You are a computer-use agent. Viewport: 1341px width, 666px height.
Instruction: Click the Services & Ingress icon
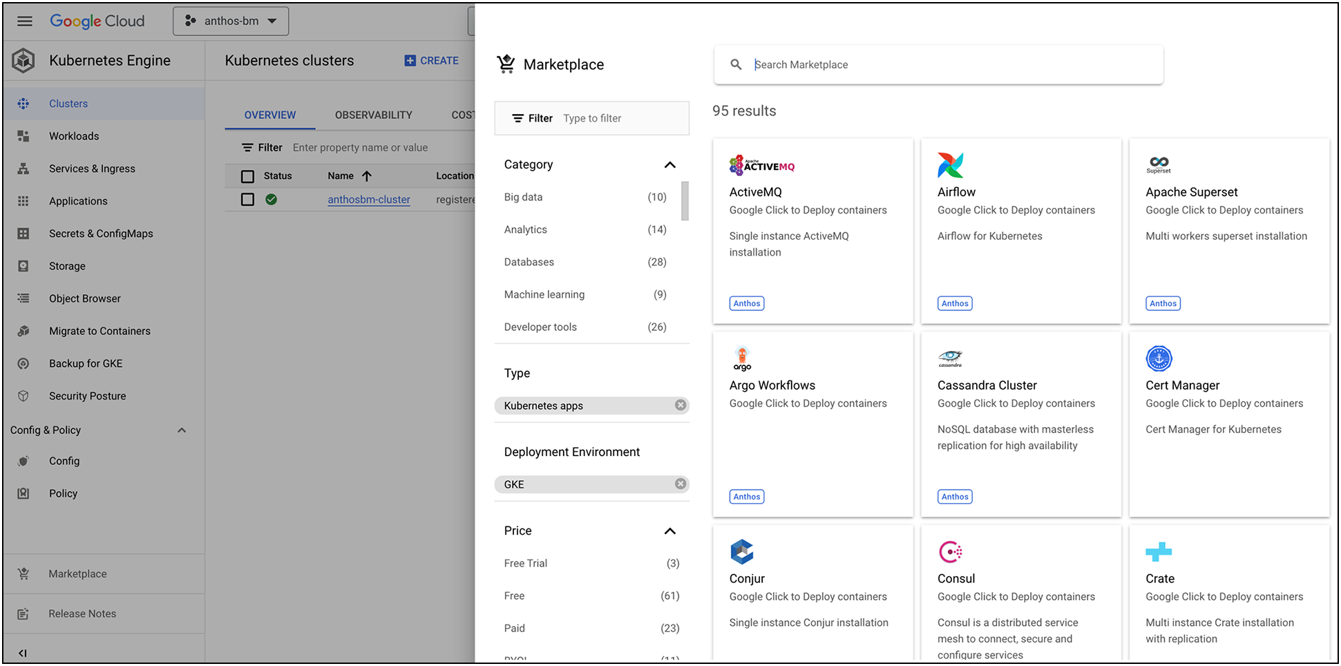point(23,169)
